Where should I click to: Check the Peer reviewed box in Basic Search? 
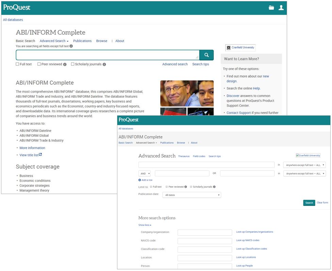click(x=39, y=64)
